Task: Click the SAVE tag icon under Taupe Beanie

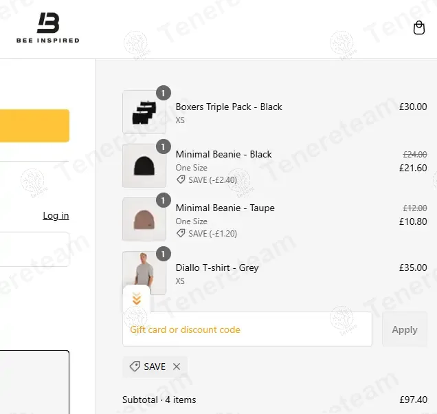Action: point(181,233)
